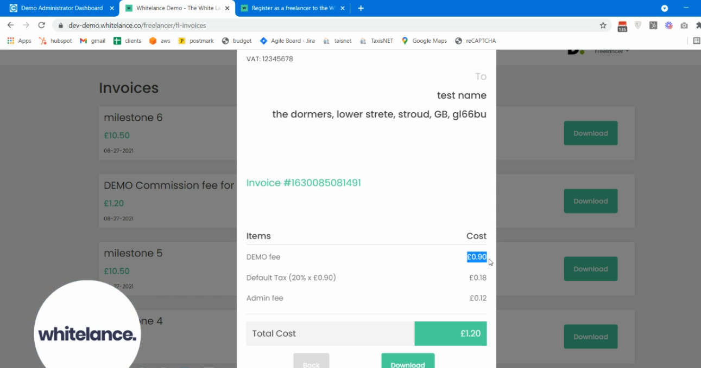Open the grey shield extension icon

click(638, 25)
